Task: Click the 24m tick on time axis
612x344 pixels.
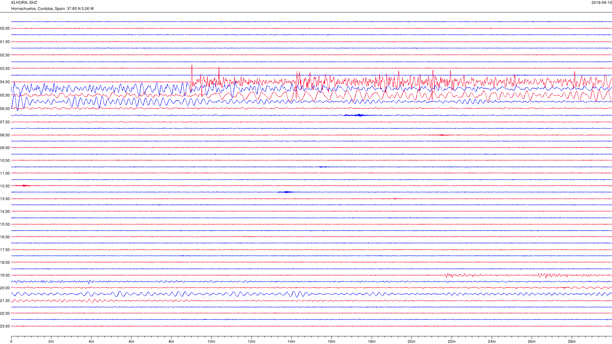Action: pyautogui.click(x=492, y=341)
